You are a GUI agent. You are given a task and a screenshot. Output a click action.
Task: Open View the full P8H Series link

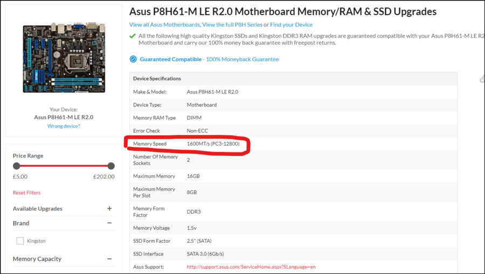(x=232, y=25)
